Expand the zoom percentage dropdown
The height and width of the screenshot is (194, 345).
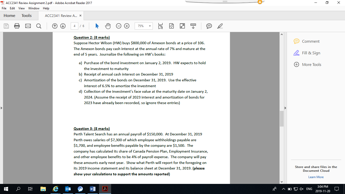coord(149,26)
